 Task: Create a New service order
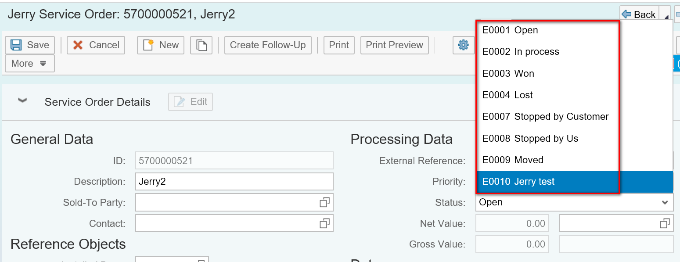click(161, 45)
